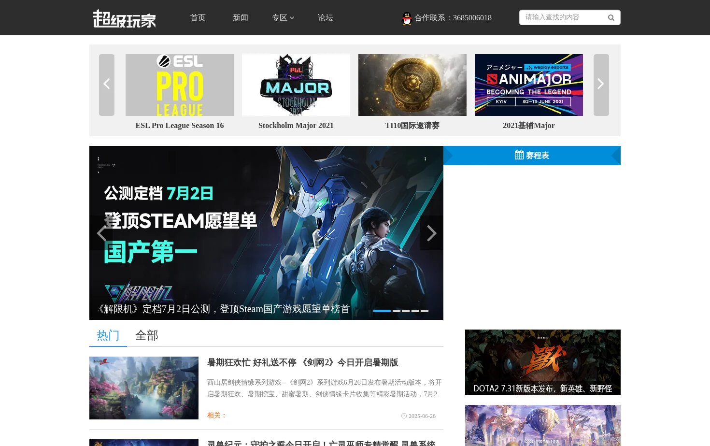Open the TI10 Aegis thumbnail
Image resolution: width=710 pixels, height=446 pixels.
[412, 85]
